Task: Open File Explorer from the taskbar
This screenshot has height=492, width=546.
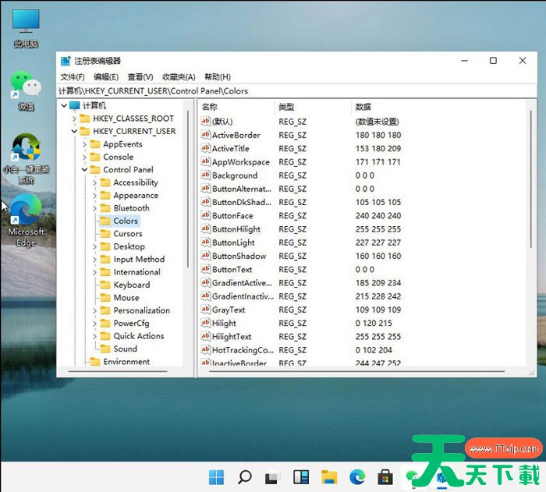Action: tap(328, 477)
